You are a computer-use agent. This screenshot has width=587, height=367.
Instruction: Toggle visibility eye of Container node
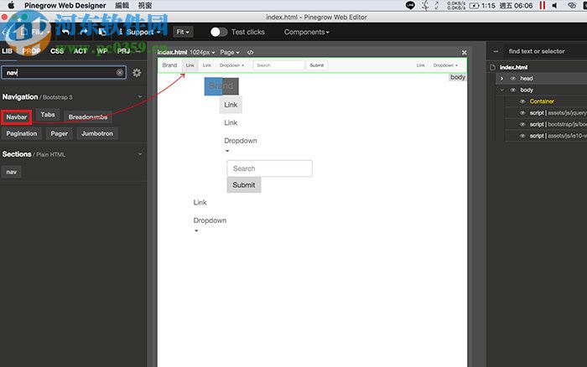(522, 101)
